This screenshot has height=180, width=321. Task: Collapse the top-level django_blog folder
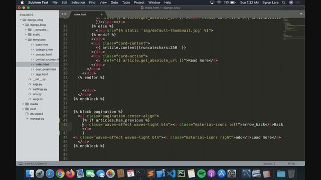pyautogui.click(x=21, y=20)
